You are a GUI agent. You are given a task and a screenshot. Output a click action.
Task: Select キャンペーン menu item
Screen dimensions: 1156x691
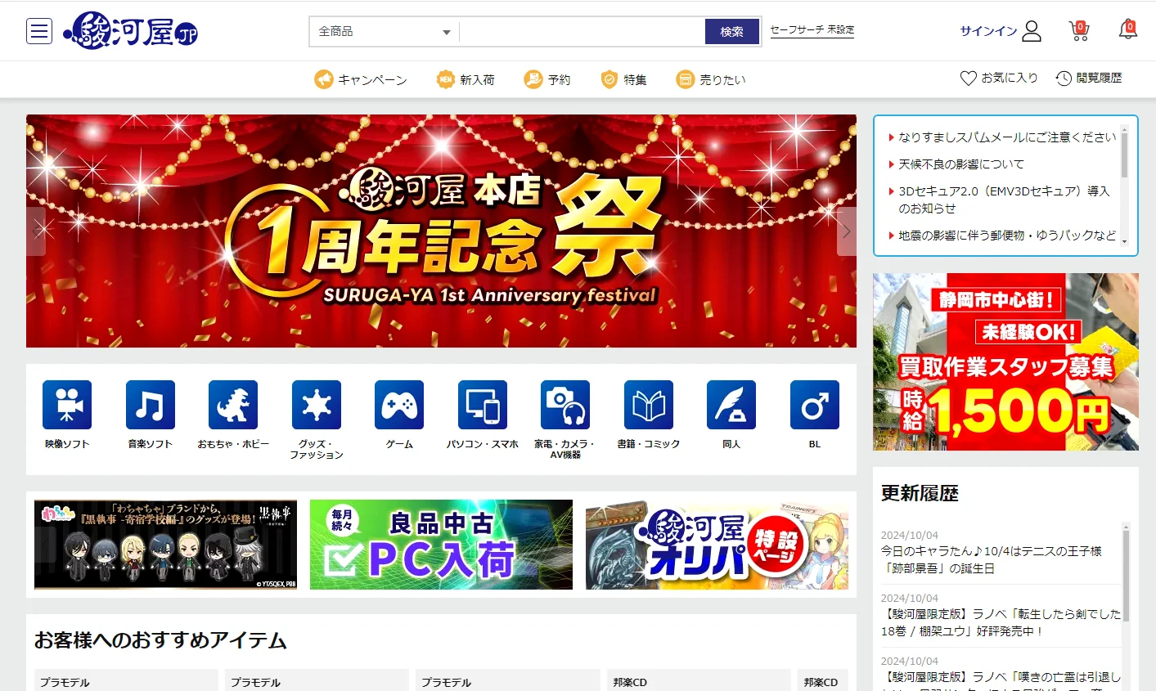pos(372,80)
